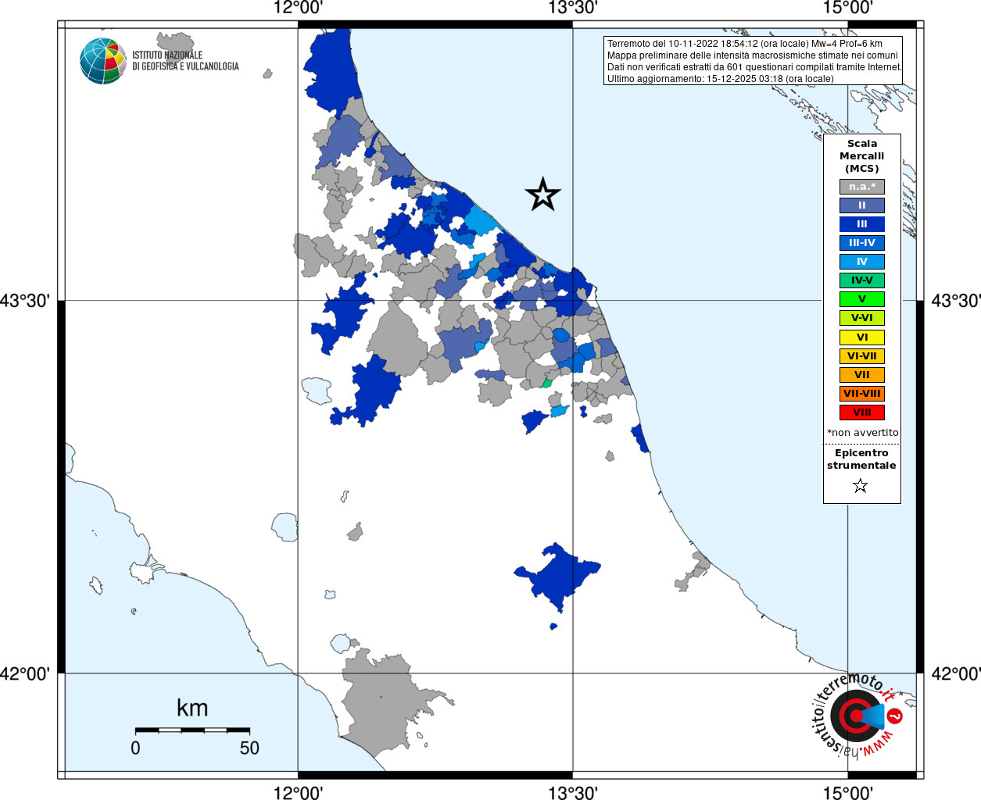981x800 pixels.
Task: Select the V-VI legend swatch
Action: [x=862, y=318]
